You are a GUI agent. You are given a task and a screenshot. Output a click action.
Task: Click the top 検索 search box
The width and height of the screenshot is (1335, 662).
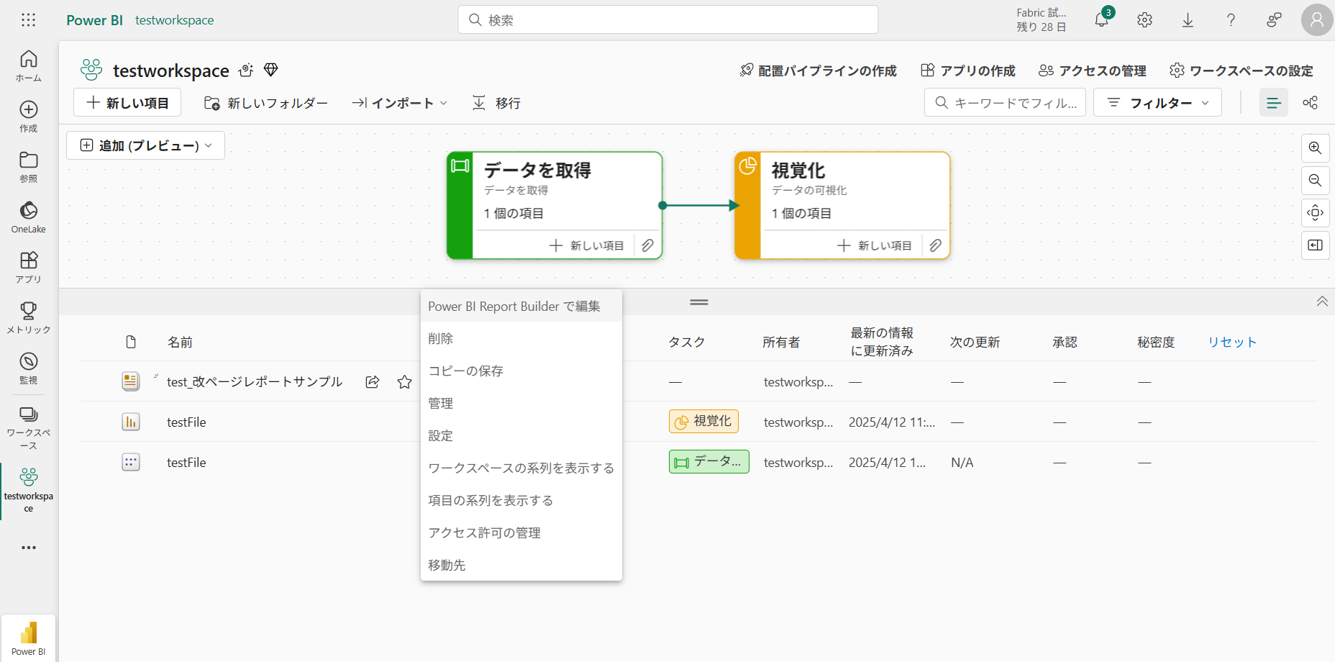[x=668, y=19]
